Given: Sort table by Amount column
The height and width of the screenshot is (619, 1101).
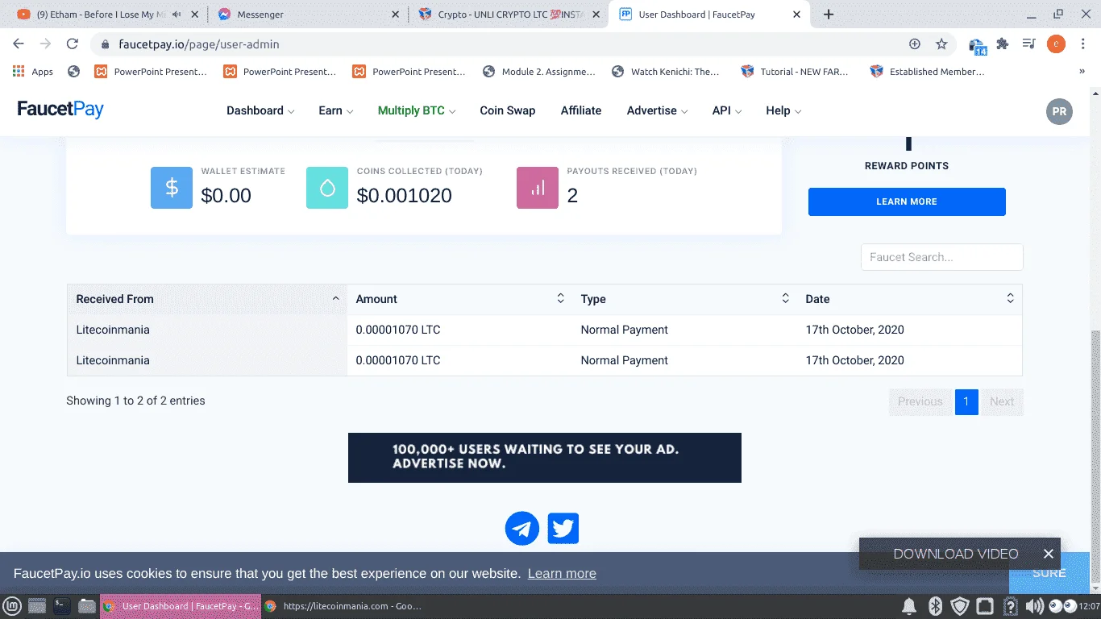Looking at the screenshot, I should [x=459, y=299].
